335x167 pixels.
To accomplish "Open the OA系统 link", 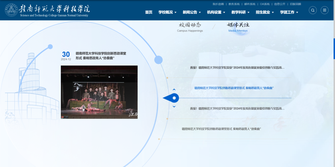I will point(265,4).
